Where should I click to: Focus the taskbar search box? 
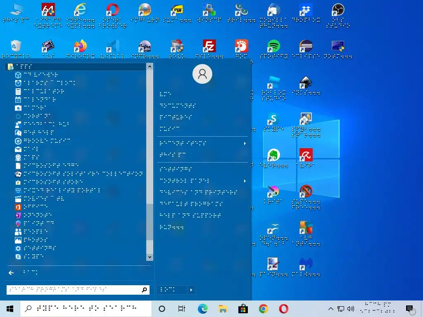(86, 309)
